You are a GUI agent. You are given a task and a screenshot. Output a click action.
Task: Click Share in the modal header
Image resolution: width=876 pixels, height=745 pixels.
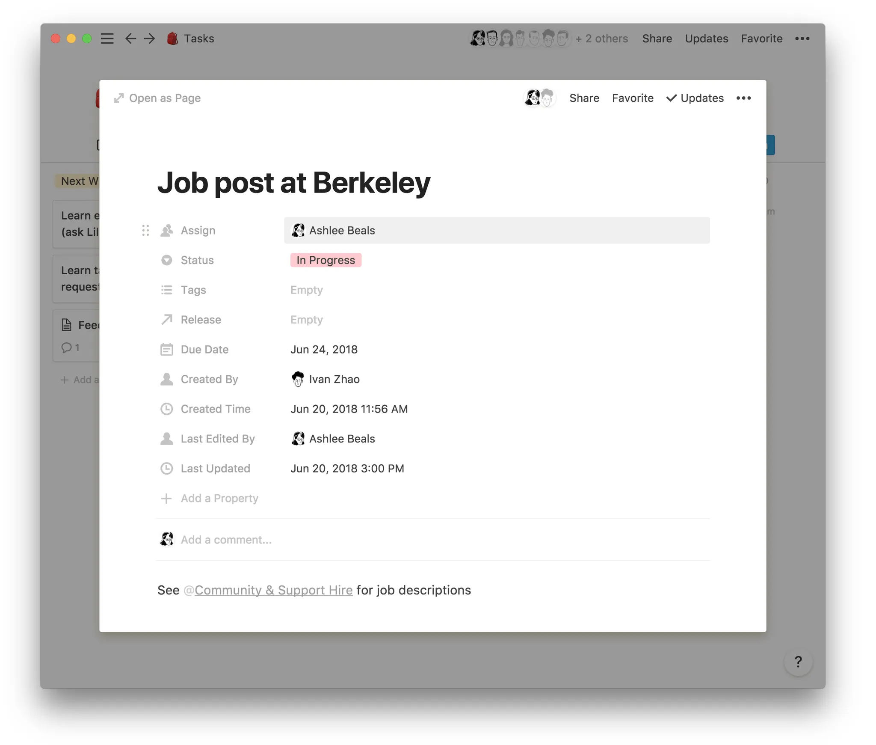pyautogui.click(x=584, y=98)
